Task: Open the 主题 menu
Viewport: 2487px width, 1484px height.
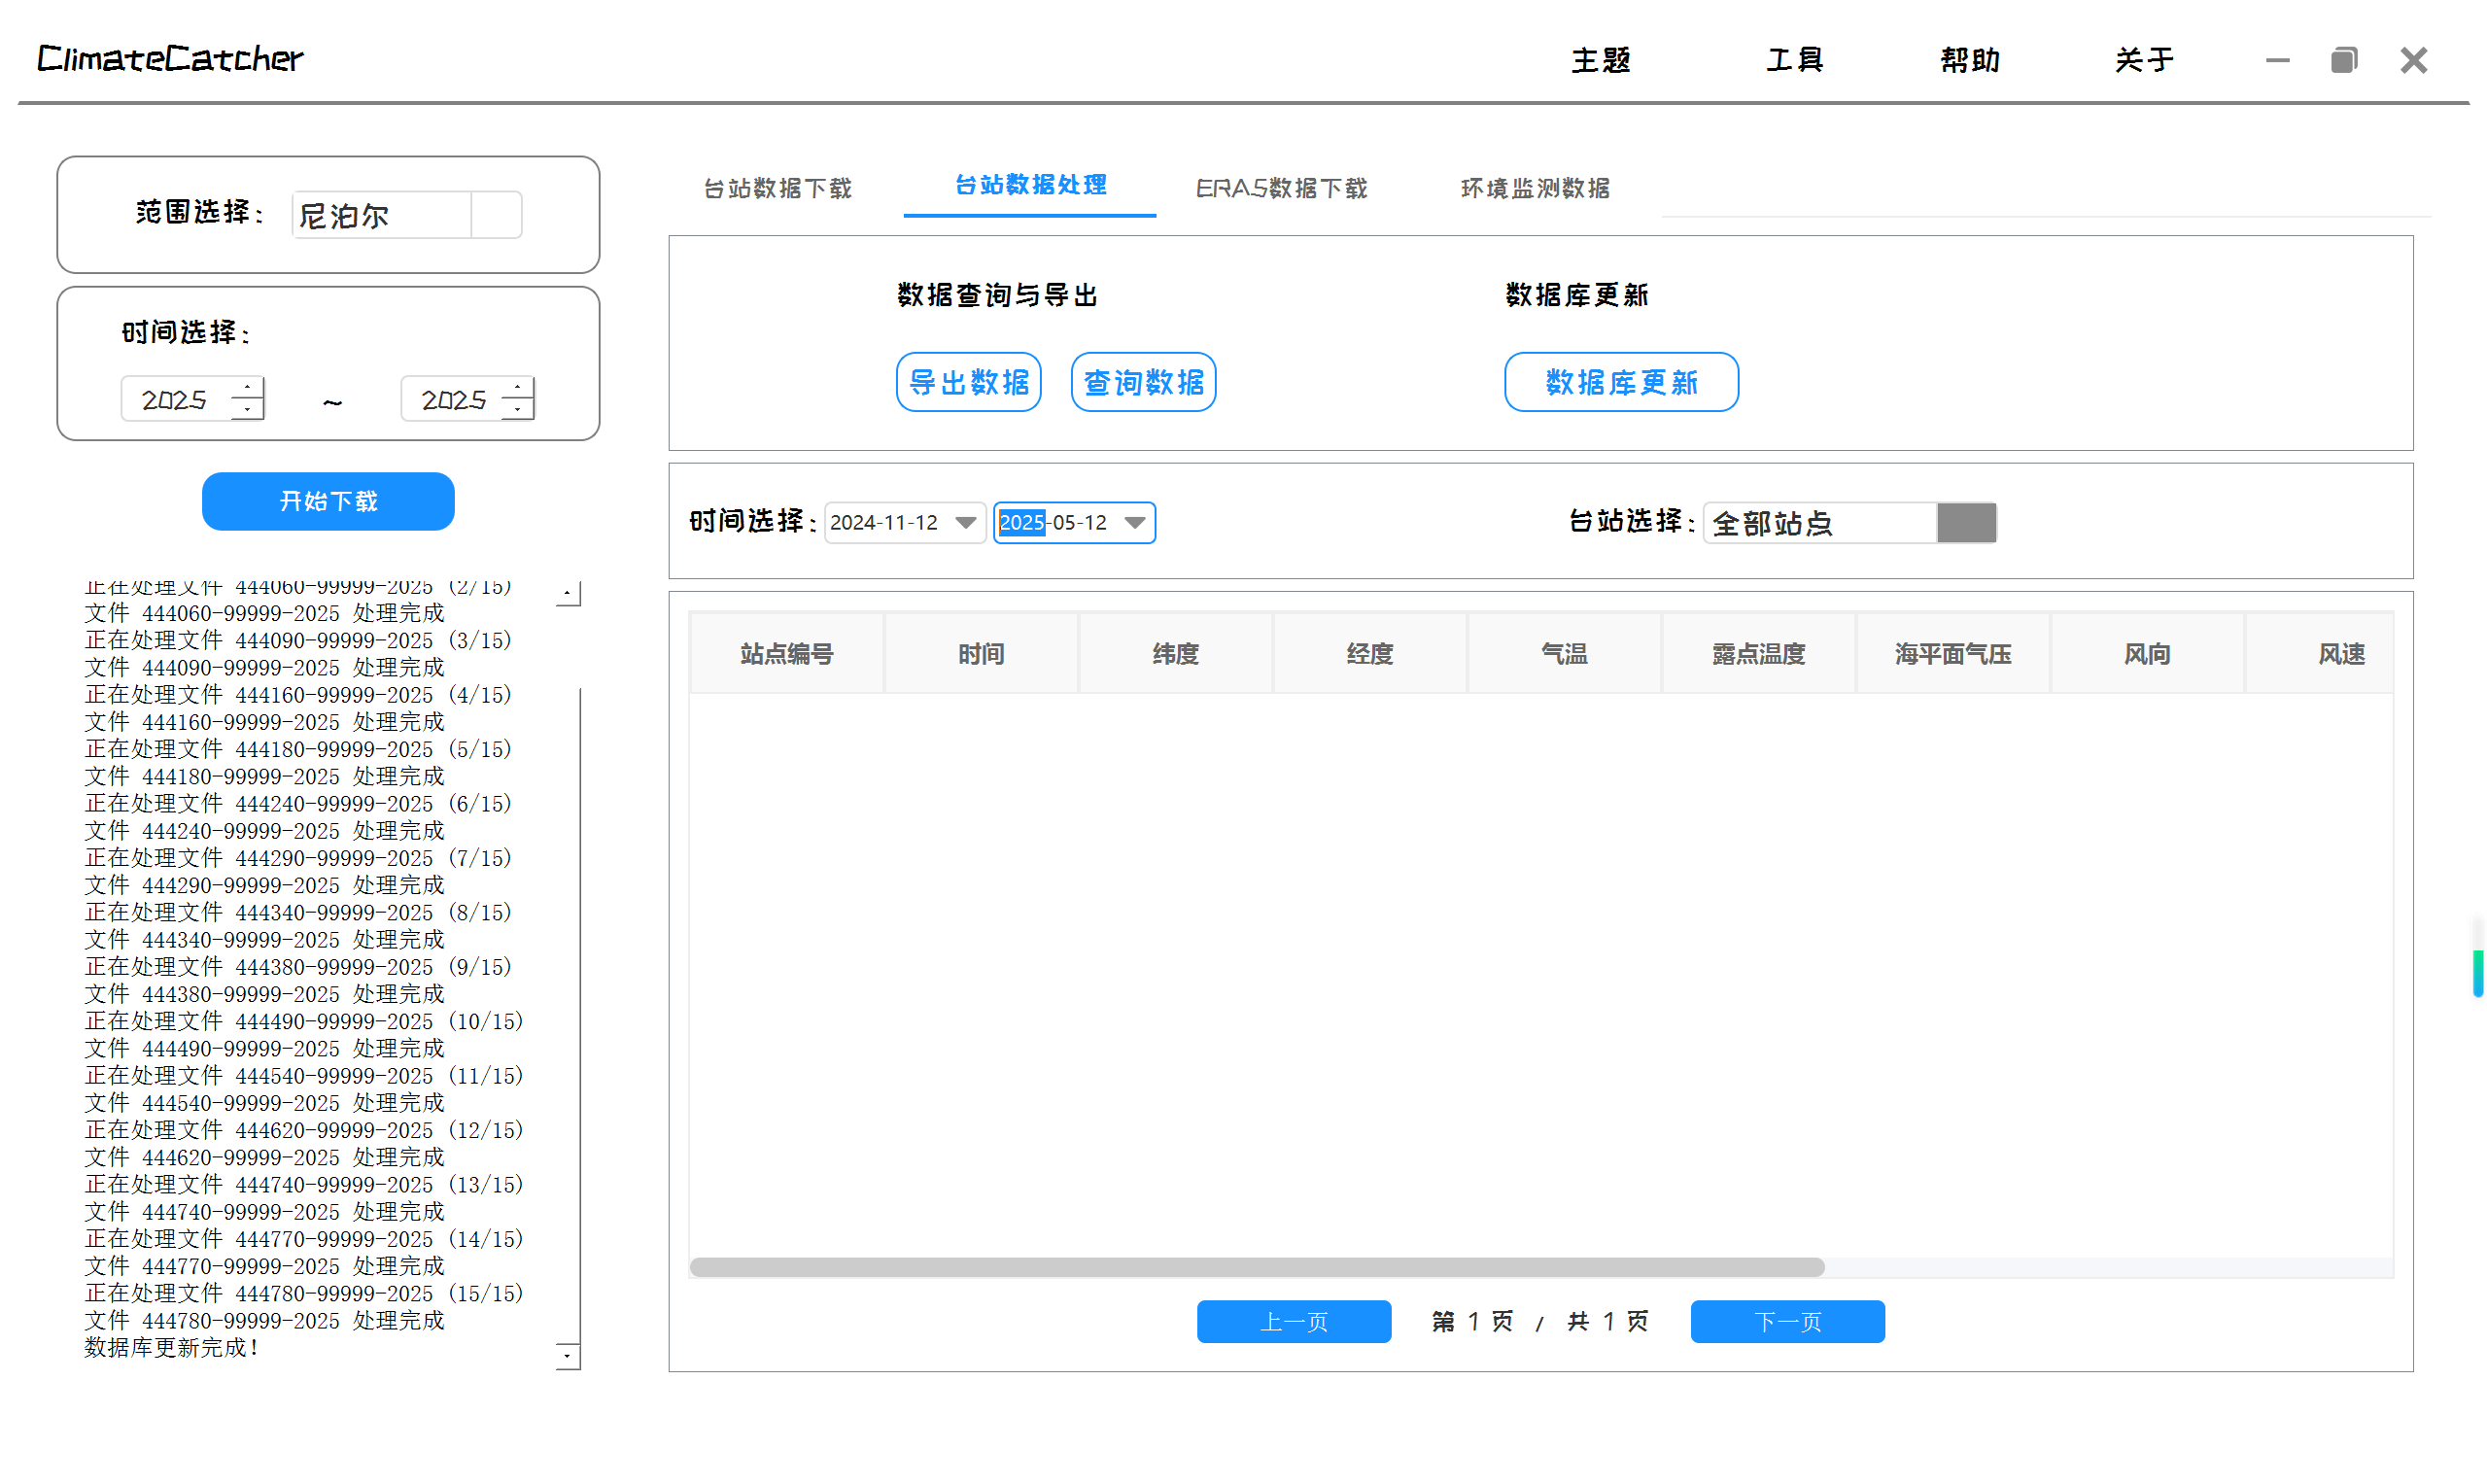Action: tap(1600, 60)
